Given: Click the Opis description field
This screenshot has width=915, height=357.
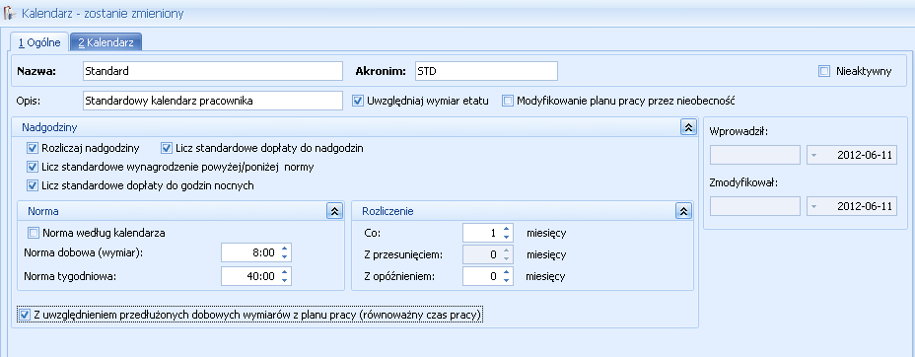Looking at the screenshot, I should pos(212,101).
